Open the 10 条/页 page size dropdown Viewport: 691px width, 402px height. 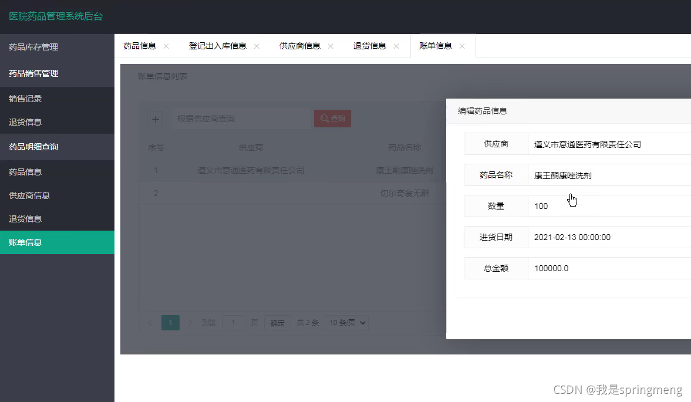346,323
